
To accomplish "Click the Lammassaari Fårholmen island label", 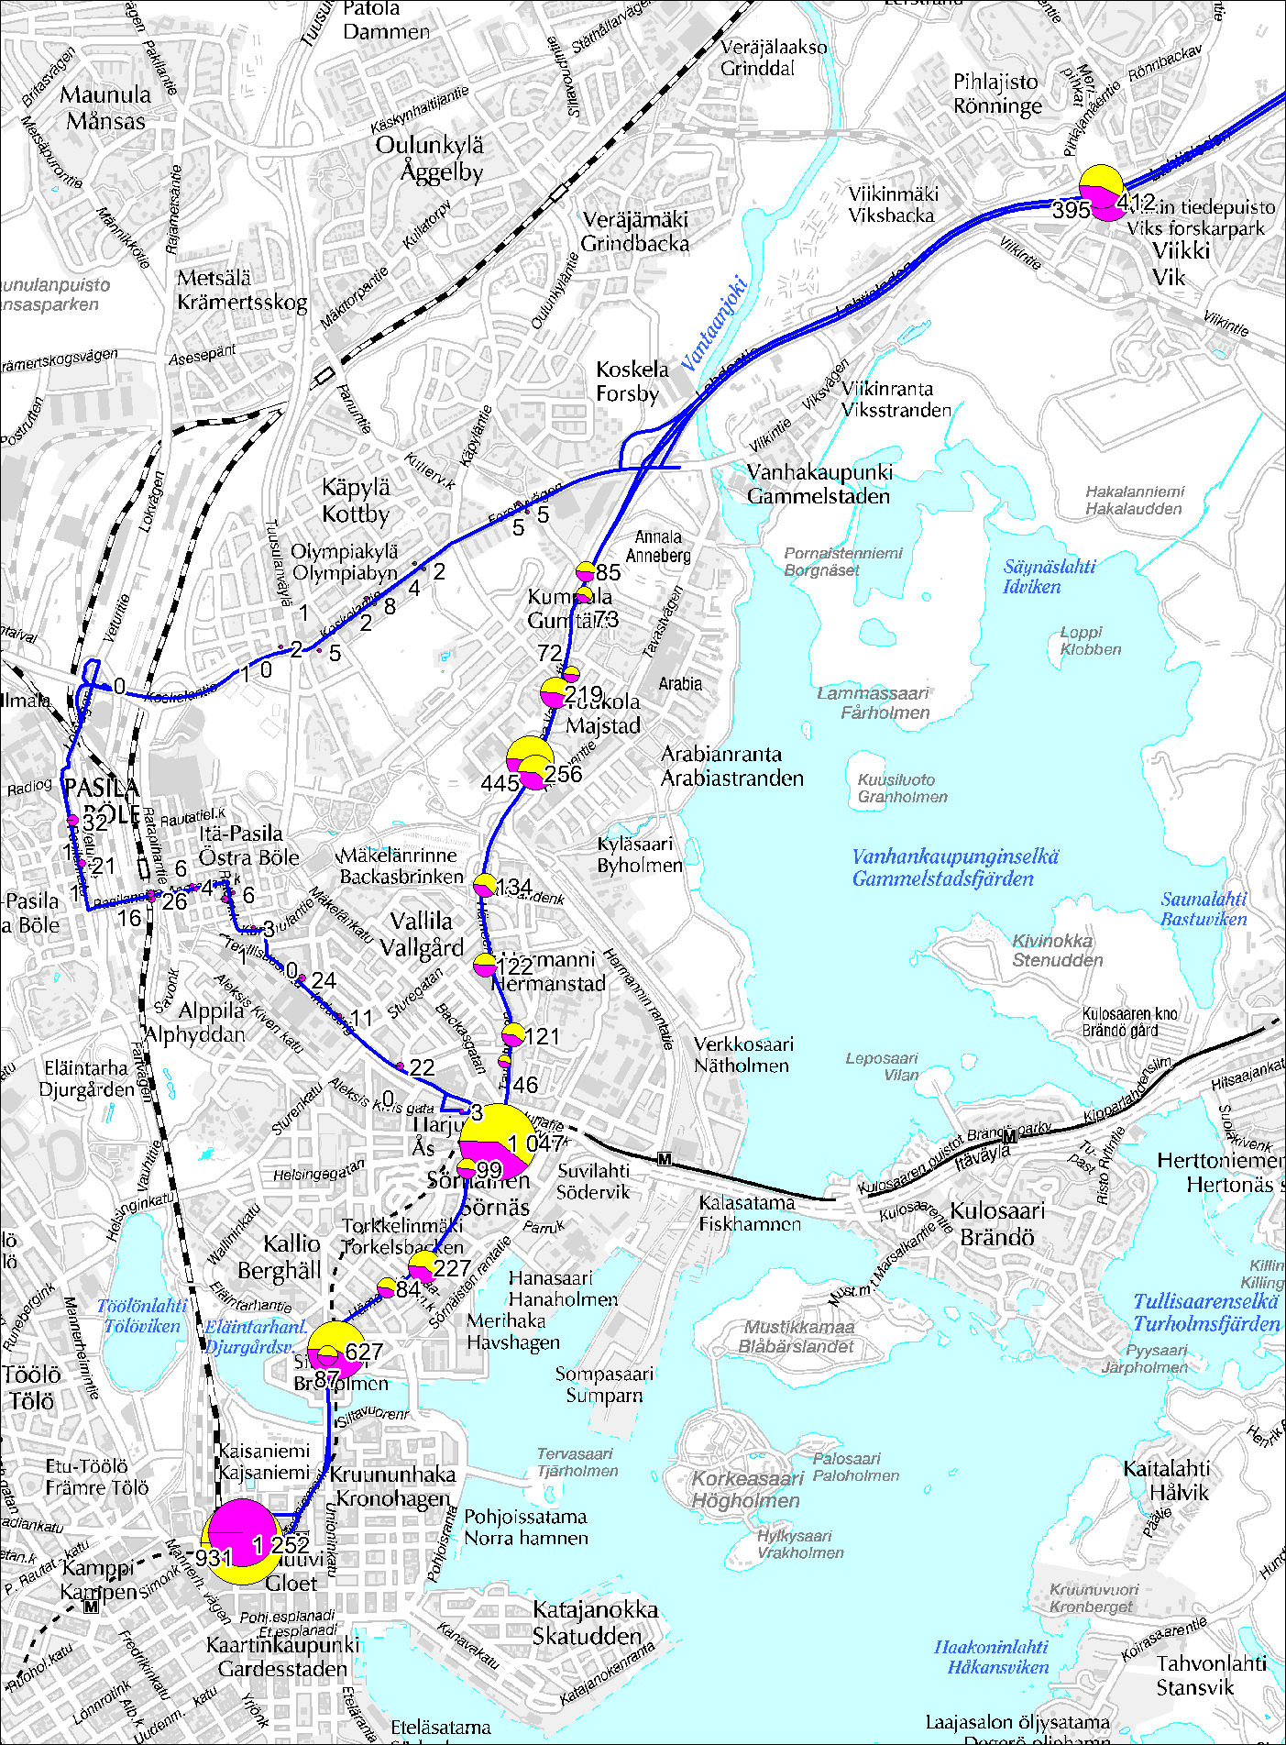I will [x=874, y=702].
